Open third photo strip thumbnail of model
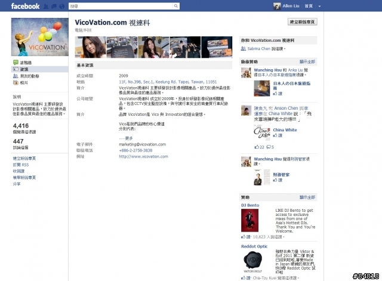Screen dimensions: 382x281 tap(153, 47)
